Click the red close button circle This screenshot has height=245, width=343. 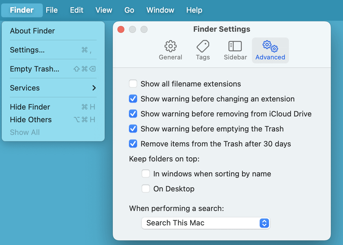point(121,29)
